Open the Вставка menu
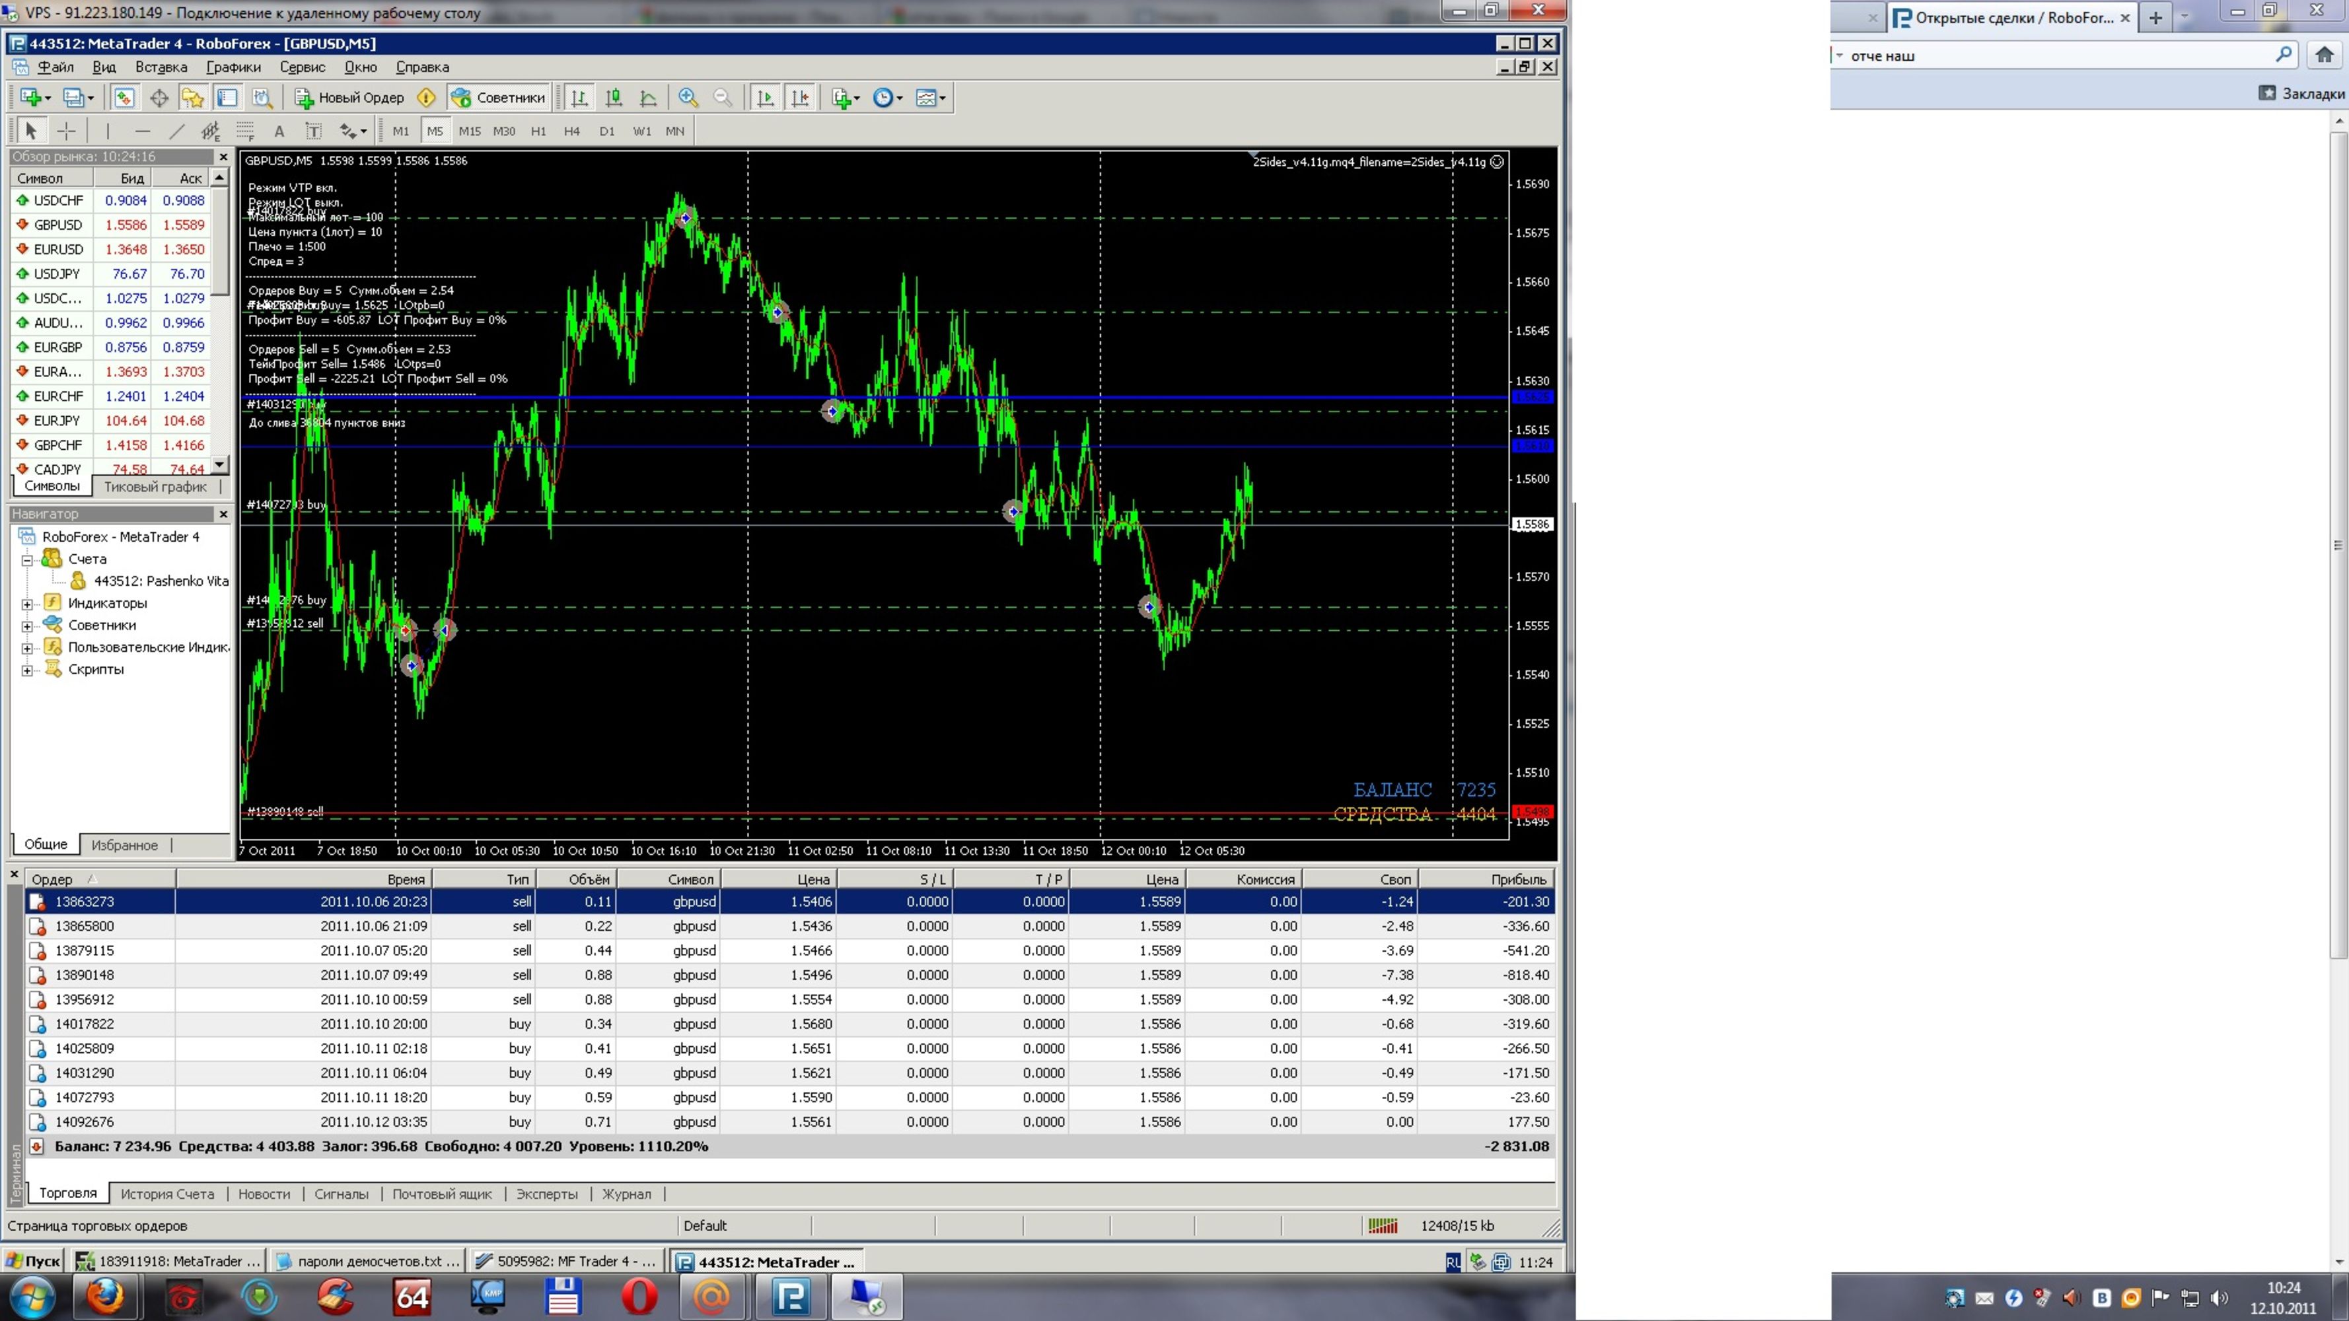 point(161,67)
